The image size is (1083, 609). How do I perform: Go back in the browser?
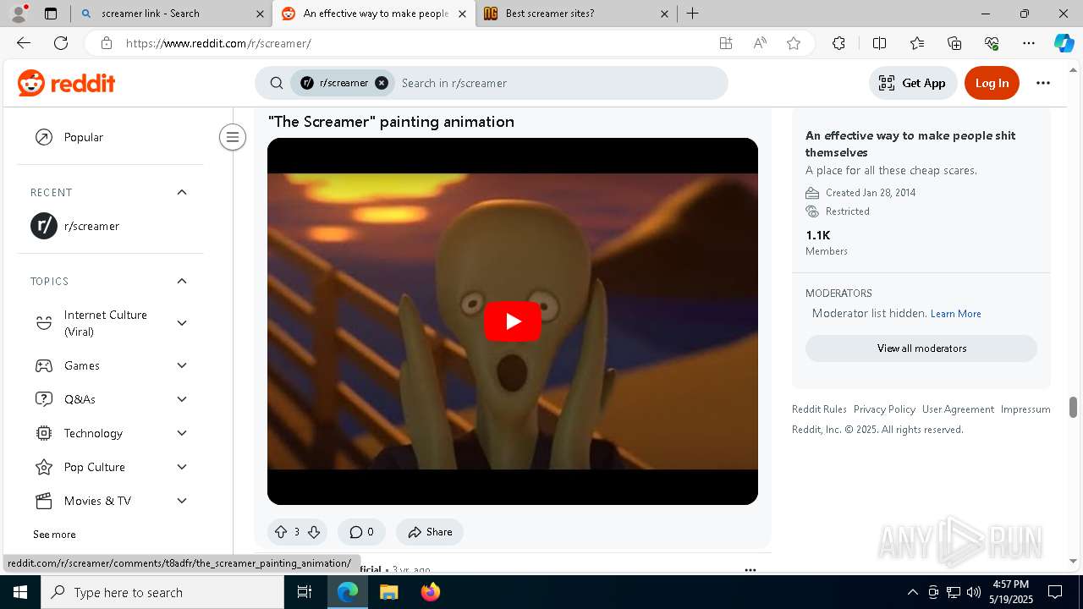(24, 43)
